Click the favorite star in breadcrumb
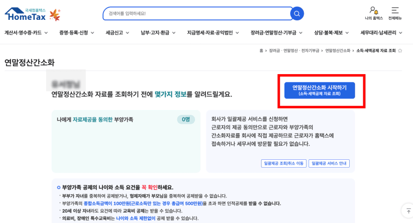The height and width of the screenshot is (223, 413). tap(400, 51)
